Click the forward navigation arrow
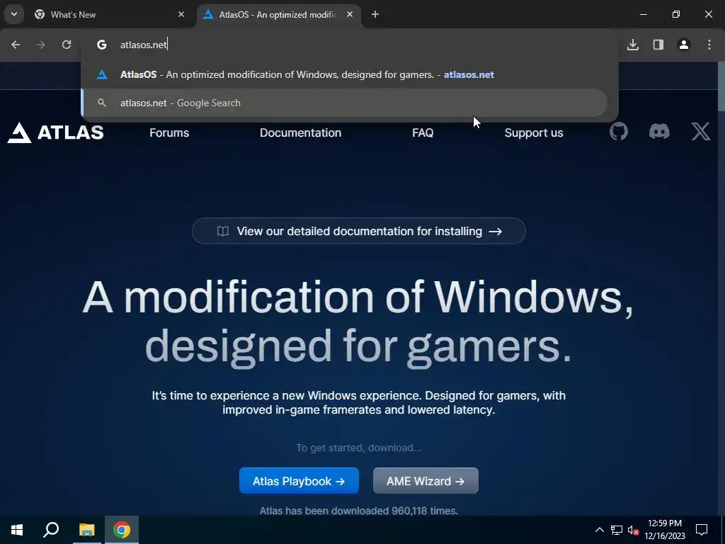725x544 pixels. 41,45
